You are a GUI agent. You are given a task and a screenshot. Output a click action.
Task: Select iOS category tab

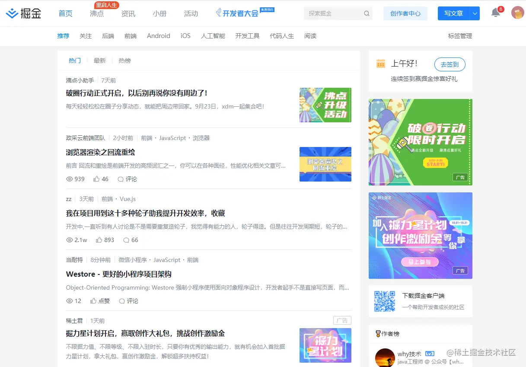point(185,36)
